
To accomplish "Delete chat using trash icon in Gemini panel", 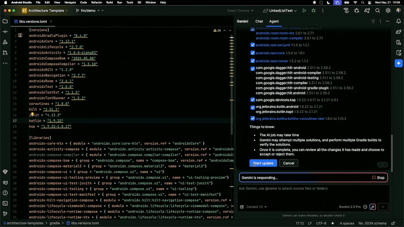I will (x=373, y=21).
